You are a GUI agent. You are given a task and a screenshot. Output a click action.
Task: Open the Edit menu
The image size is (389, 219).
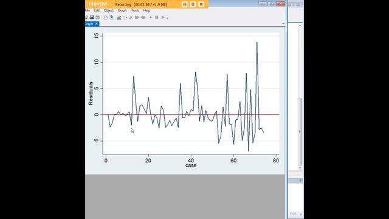(97, 10)
